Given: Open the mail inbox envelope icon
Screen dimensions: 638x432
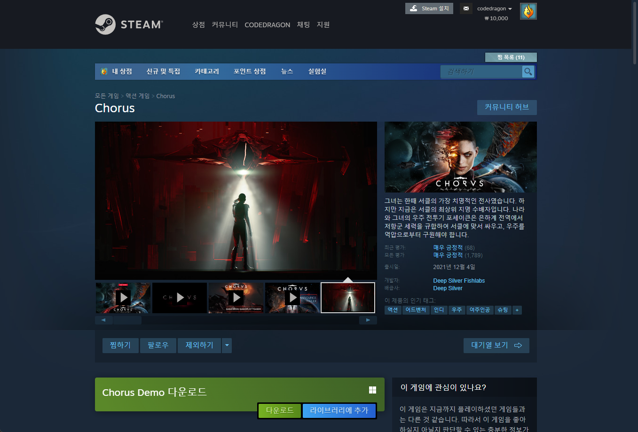Looking at the screenshot, I should [x=466, y=8].
